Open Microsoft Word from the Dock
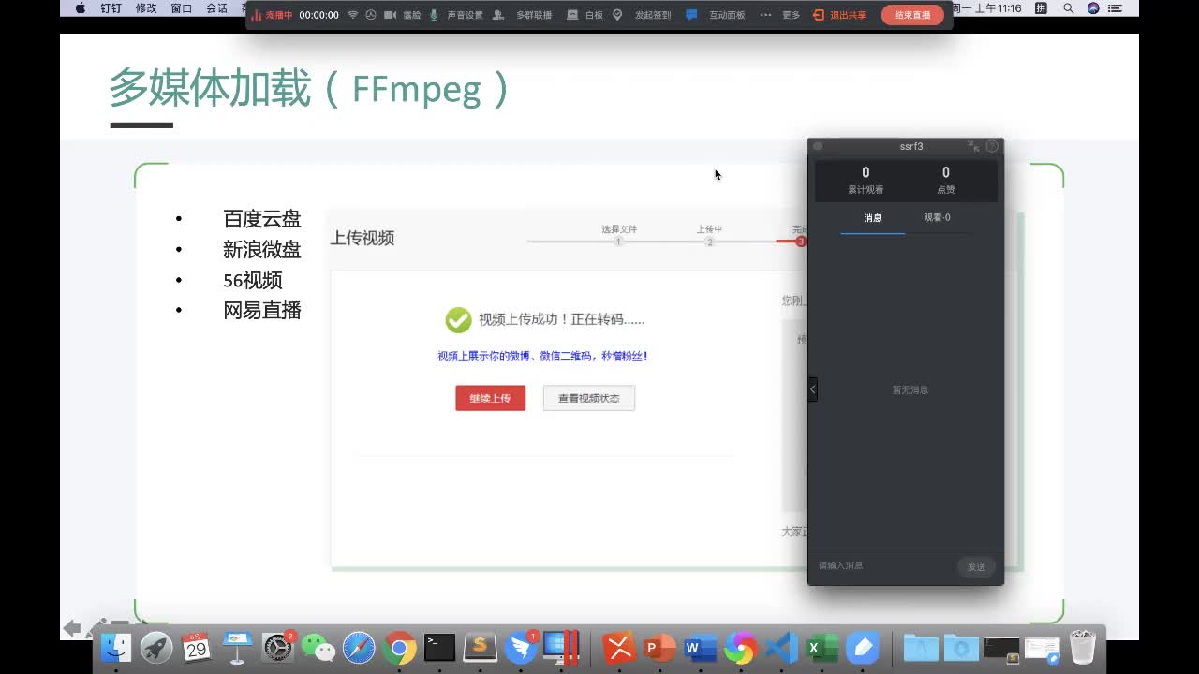 (700, 648)
